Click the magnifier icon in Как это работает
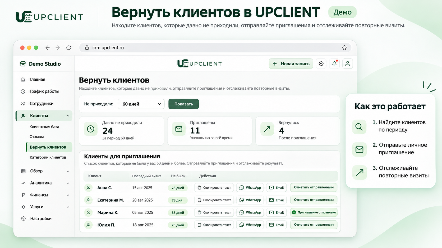This screenshot has width=442, height=248. pyautogui.click(x=359, y=127)
